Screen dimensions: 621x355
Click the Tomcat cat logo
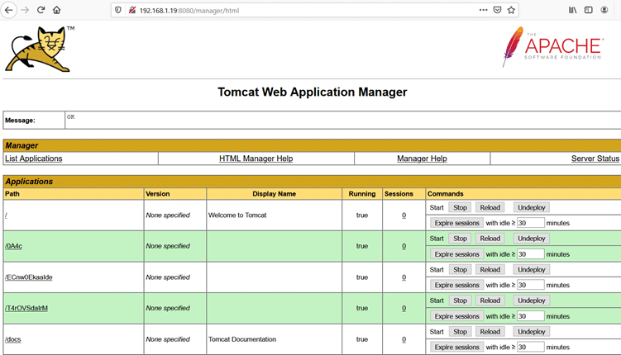(x=38, y=50)
